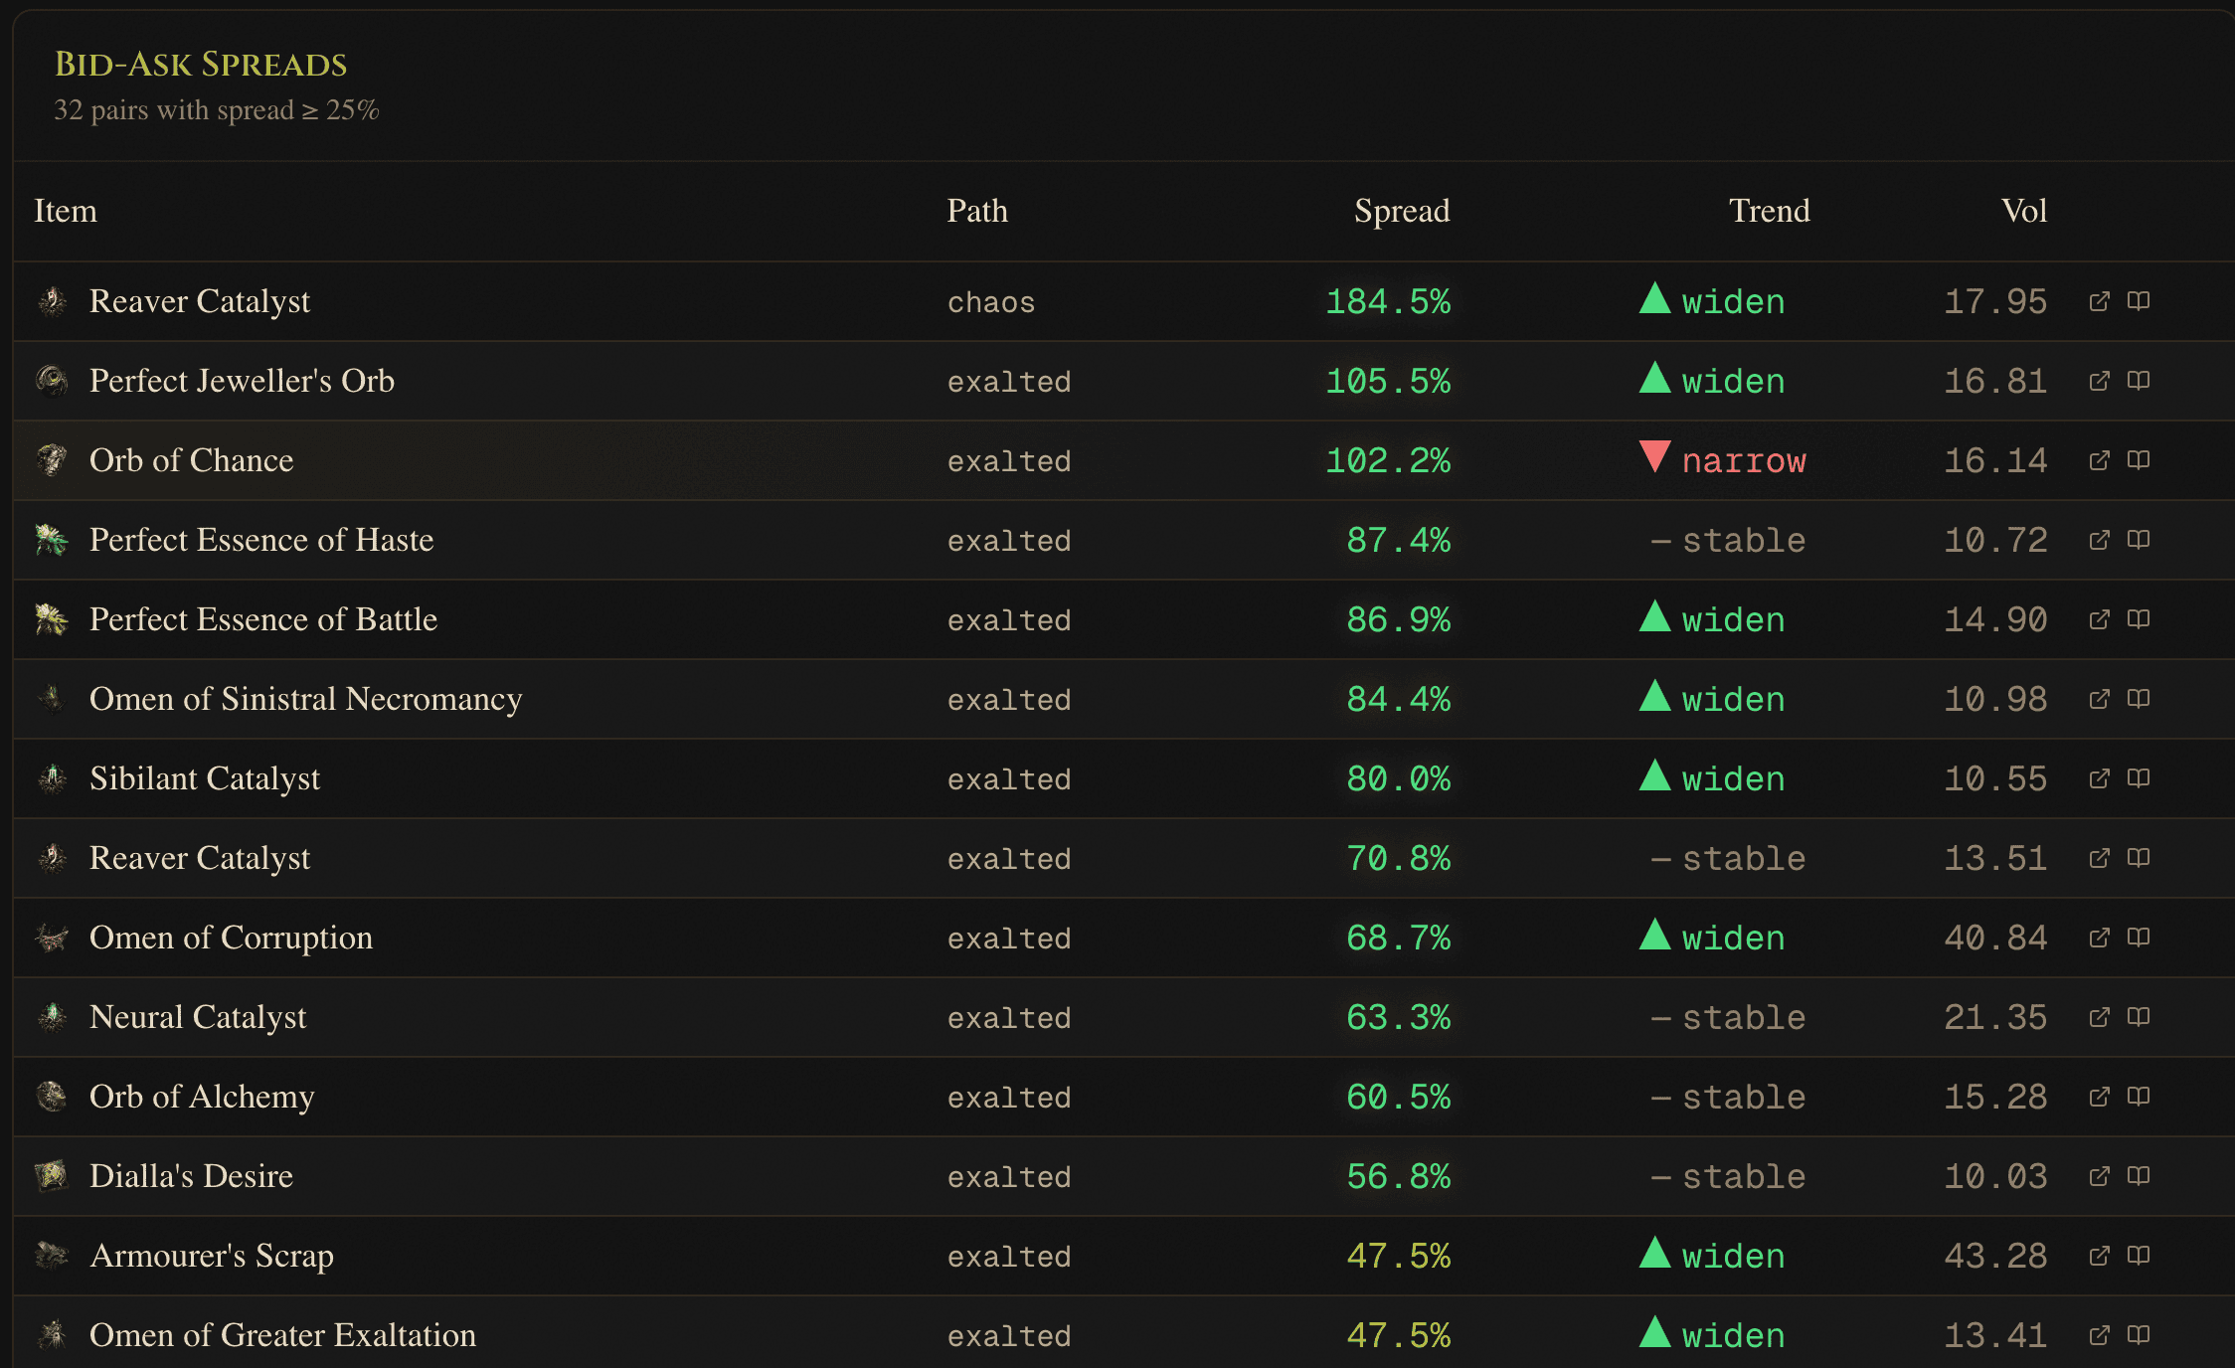Open external link for Sibilant Catalyst

[x=2099, y=778]
